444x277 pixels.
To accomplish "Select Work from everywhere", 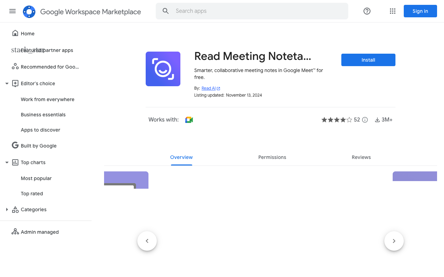I will (x=48, y=99).
